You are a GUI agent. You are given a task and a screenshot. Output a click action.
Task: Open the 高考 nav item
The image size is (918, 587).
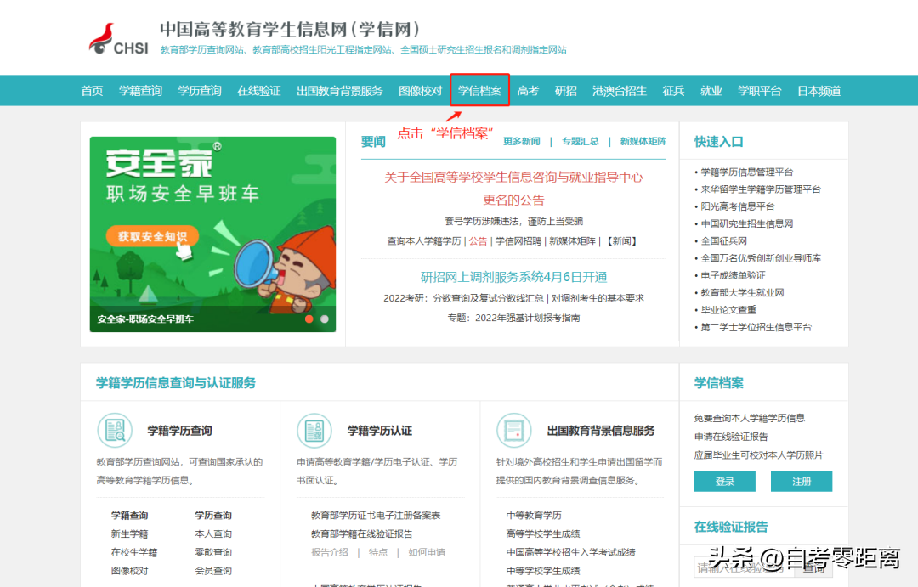(528, 91)
